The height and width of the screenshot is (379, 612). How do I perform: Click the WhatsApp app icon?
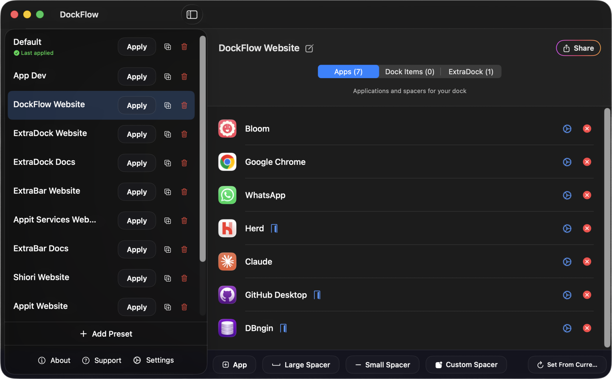pos(227,195)
